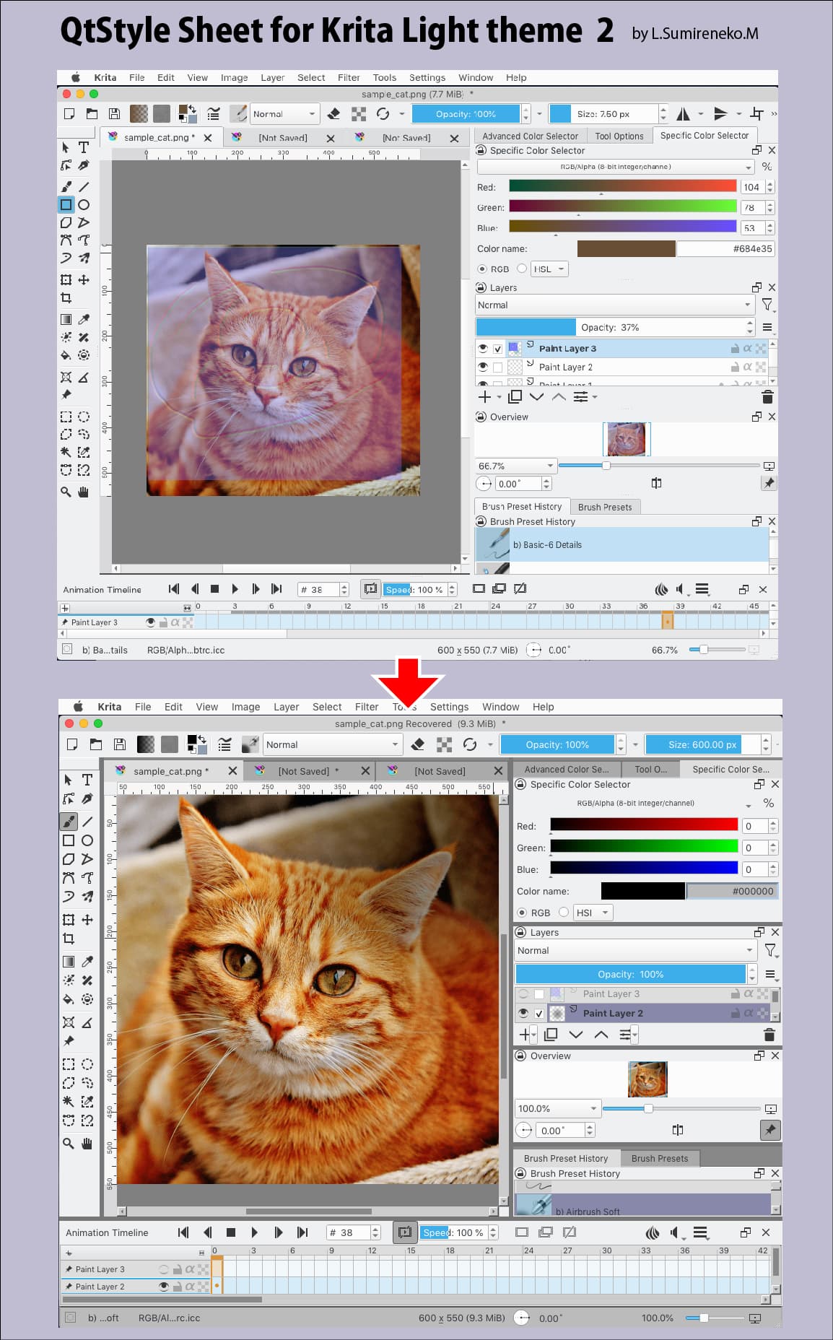Show Paint Layer 2 eye in top Layers panel
Screen dimensions: 833x1340
click(x=483, y=367)
